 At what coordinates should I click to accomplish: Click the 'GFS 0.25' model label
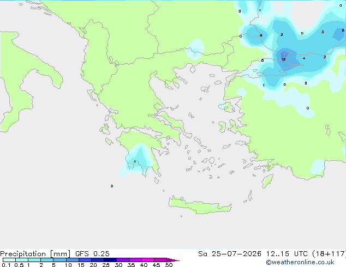point(92,254)
